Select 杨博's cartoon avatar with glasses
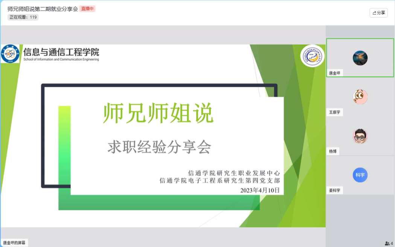This screenshot has height=247, width=395. pyautogui.click(x=360, y=136)
